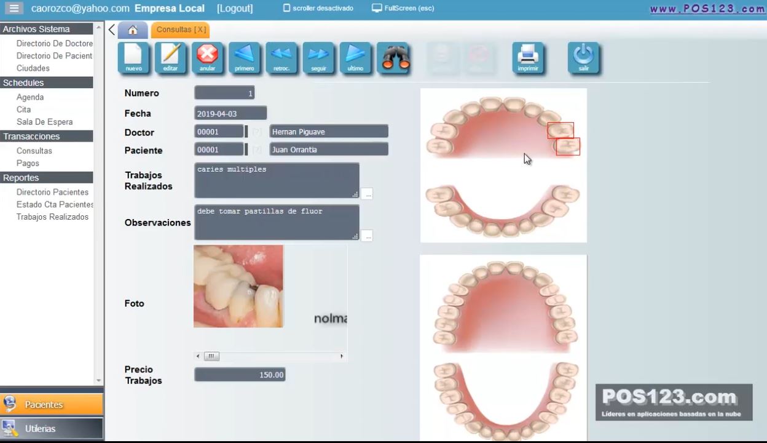Click the imprimir printer icon

point(528,58)
